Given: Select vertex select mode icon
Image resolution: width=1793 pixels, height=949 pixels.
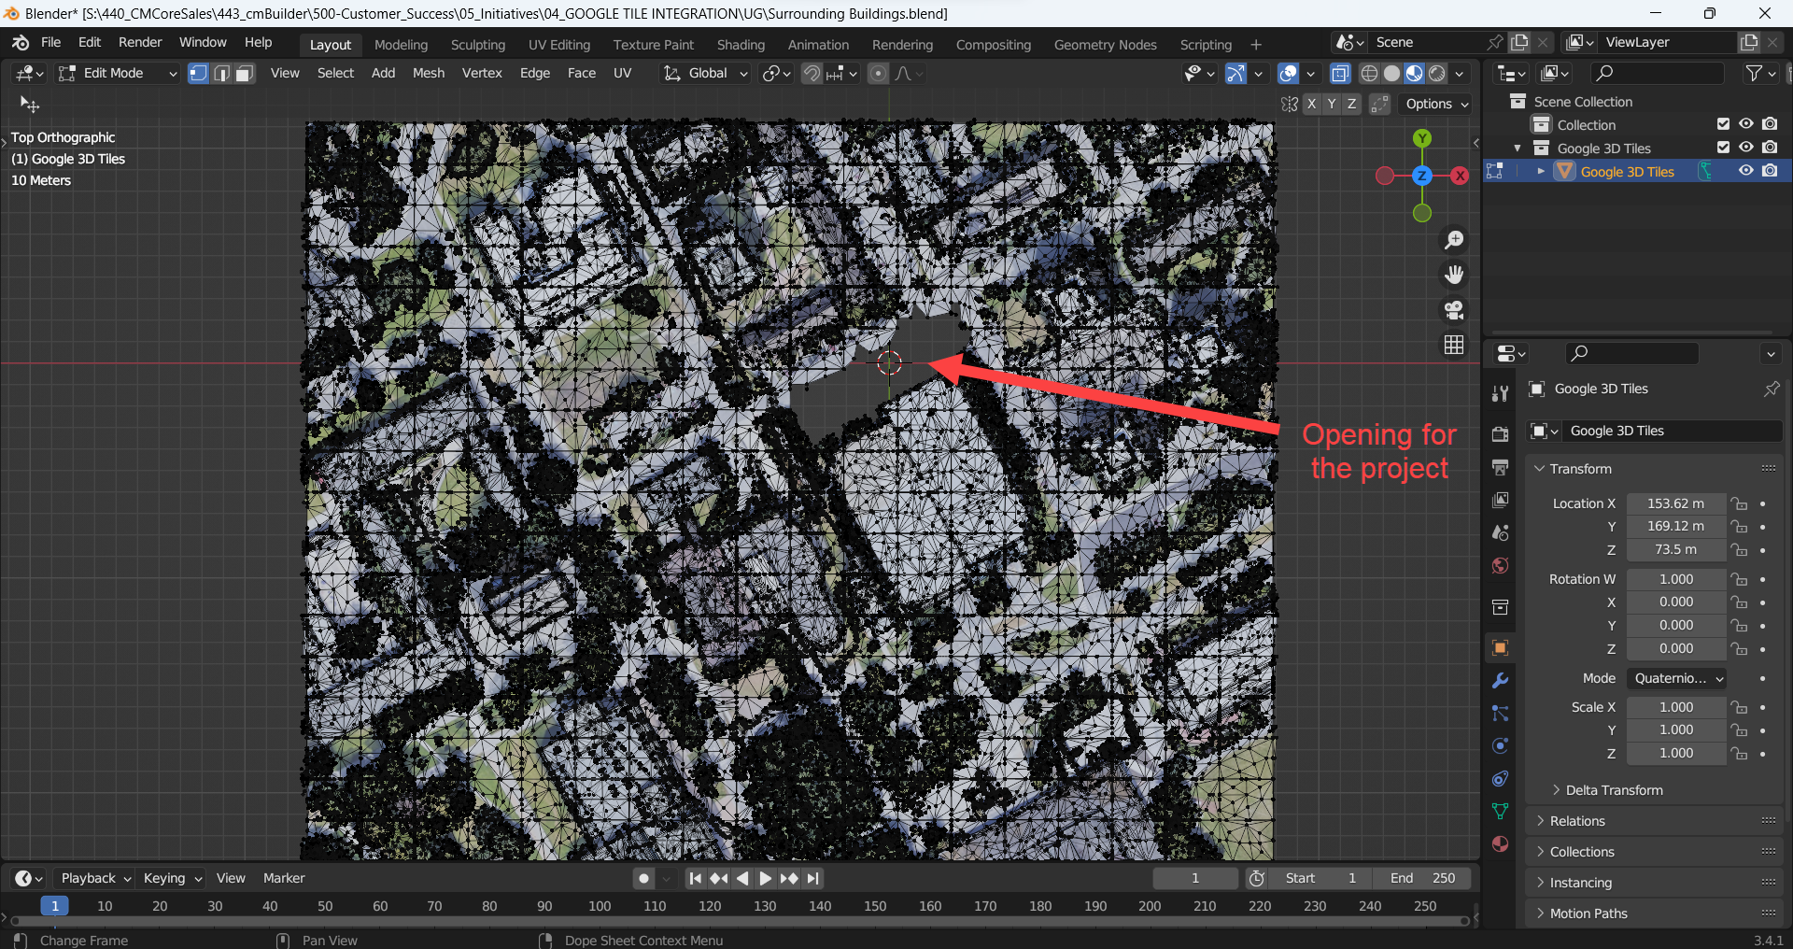Looking at the screenshot, I should 198,73.
